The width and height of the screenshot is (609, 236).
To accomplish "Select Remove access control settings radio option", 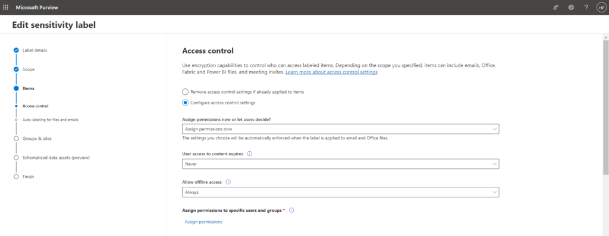I will 186,92.
